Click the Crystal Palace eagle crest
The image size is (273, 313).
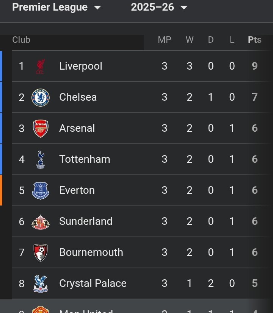41,283
